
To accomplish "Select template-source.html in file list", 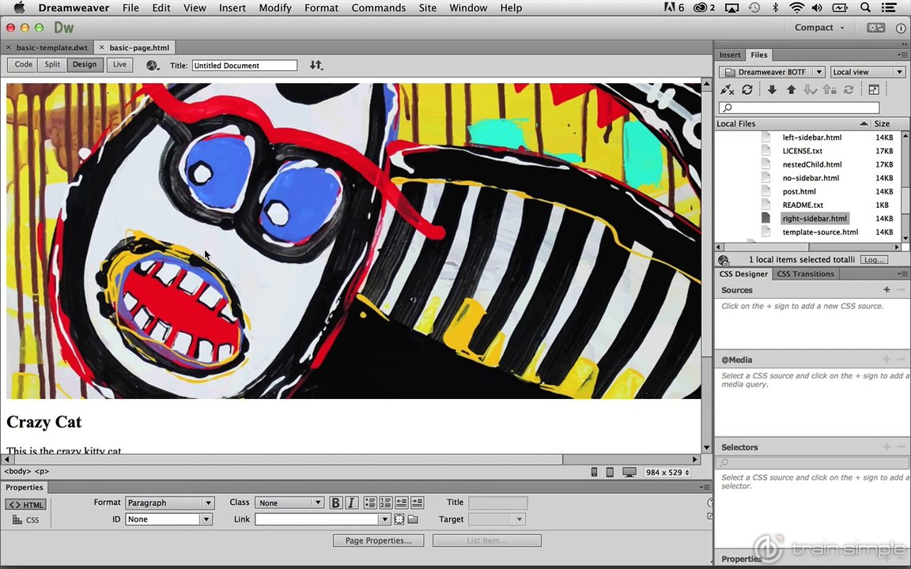I will [x=820, y=232].
